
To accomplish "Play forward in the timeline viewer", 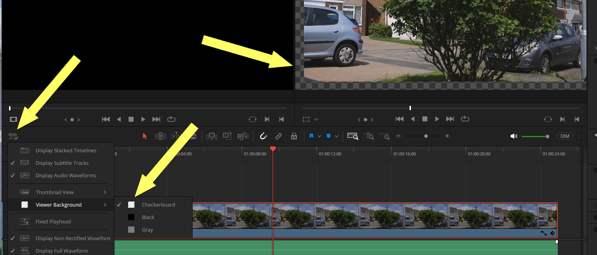I will (437, 119).
